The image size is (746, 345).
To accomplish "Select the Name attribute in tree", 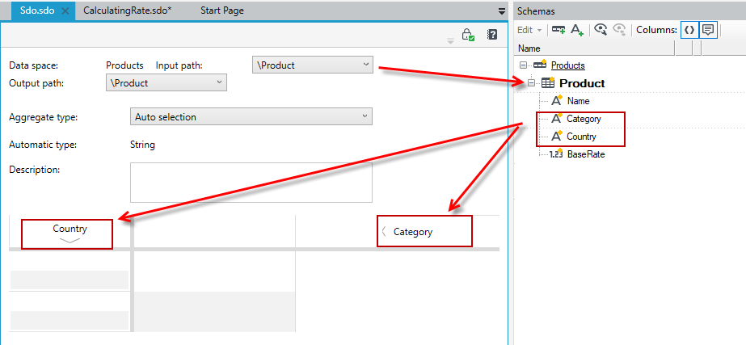I will pyautogui.click(x=578, y=101).
